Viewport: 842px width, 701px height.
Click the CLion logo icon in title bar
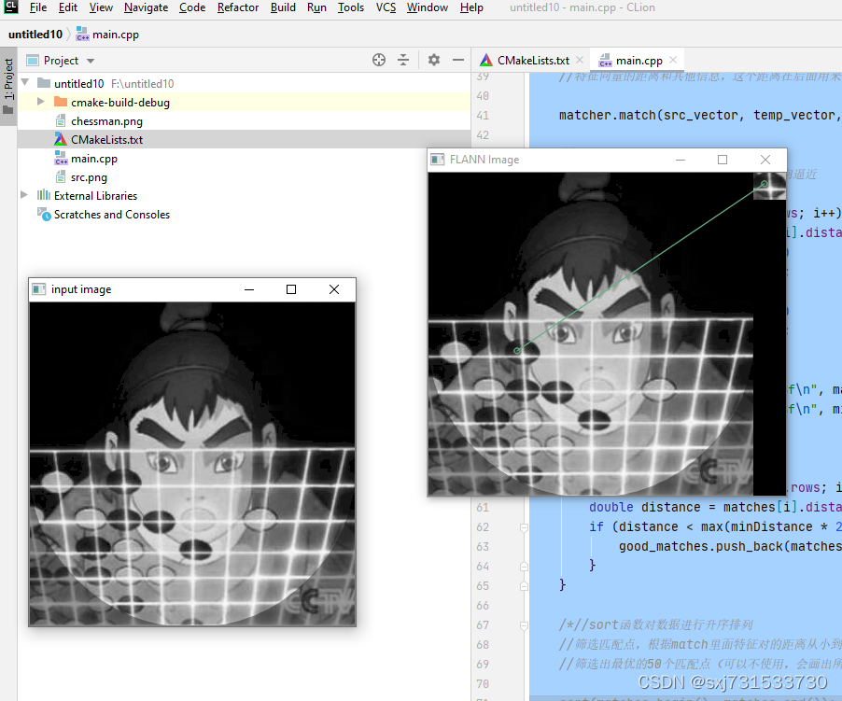coord(11,7)
